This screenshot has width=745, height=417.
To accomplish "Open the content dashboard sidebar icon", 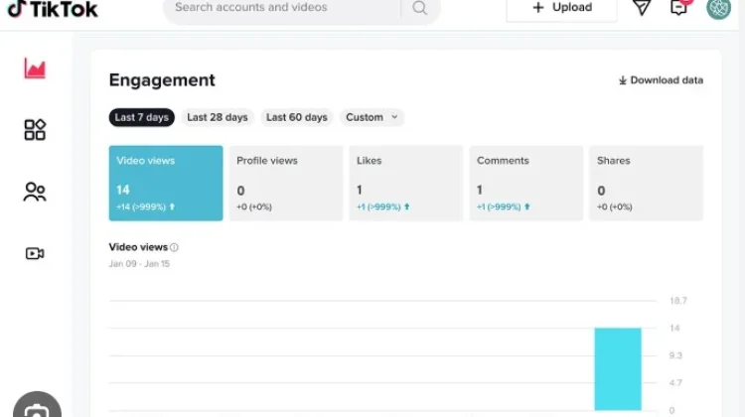I will click(x=35, y=130).
